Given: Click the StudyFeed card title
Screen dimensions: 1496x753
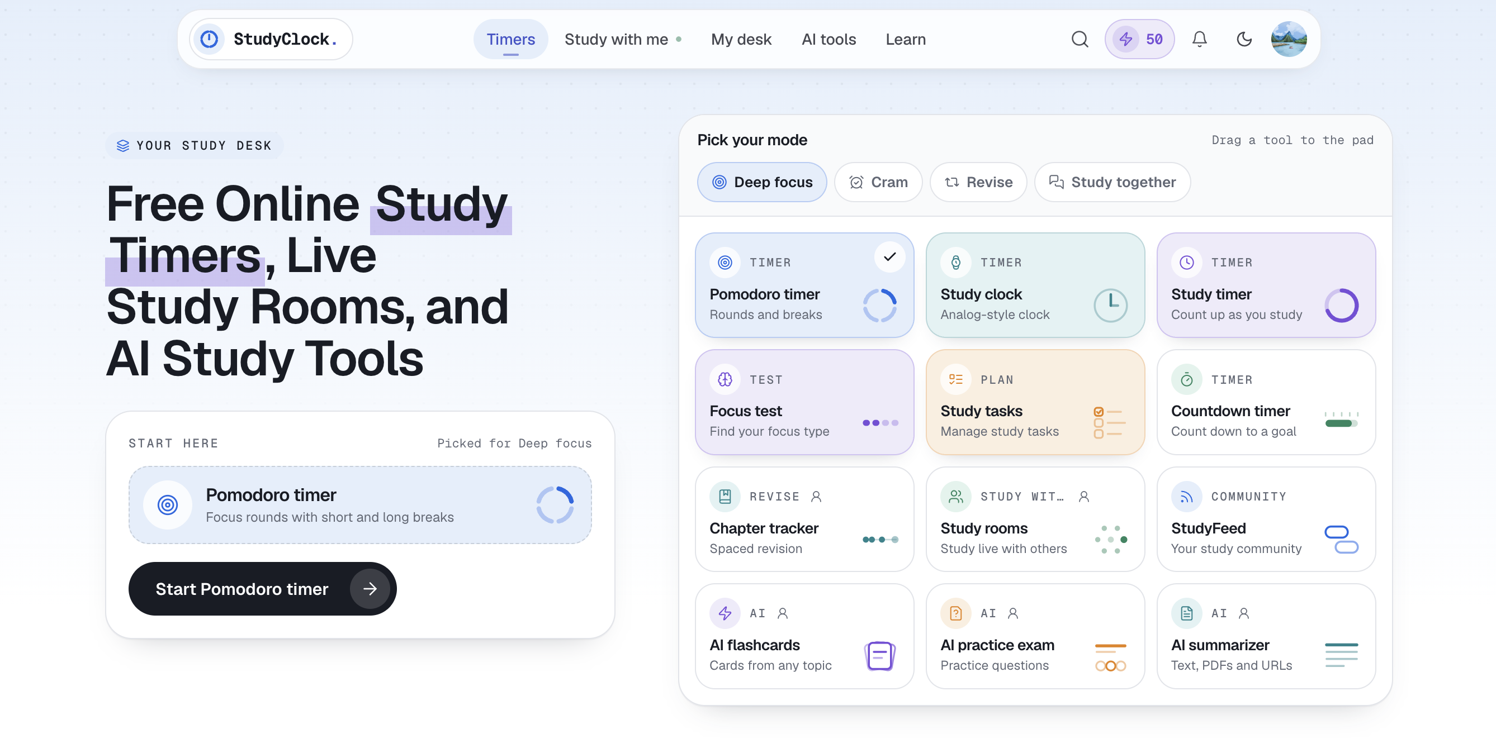Looking at the screenshot, I should (x=1208, y=528).
